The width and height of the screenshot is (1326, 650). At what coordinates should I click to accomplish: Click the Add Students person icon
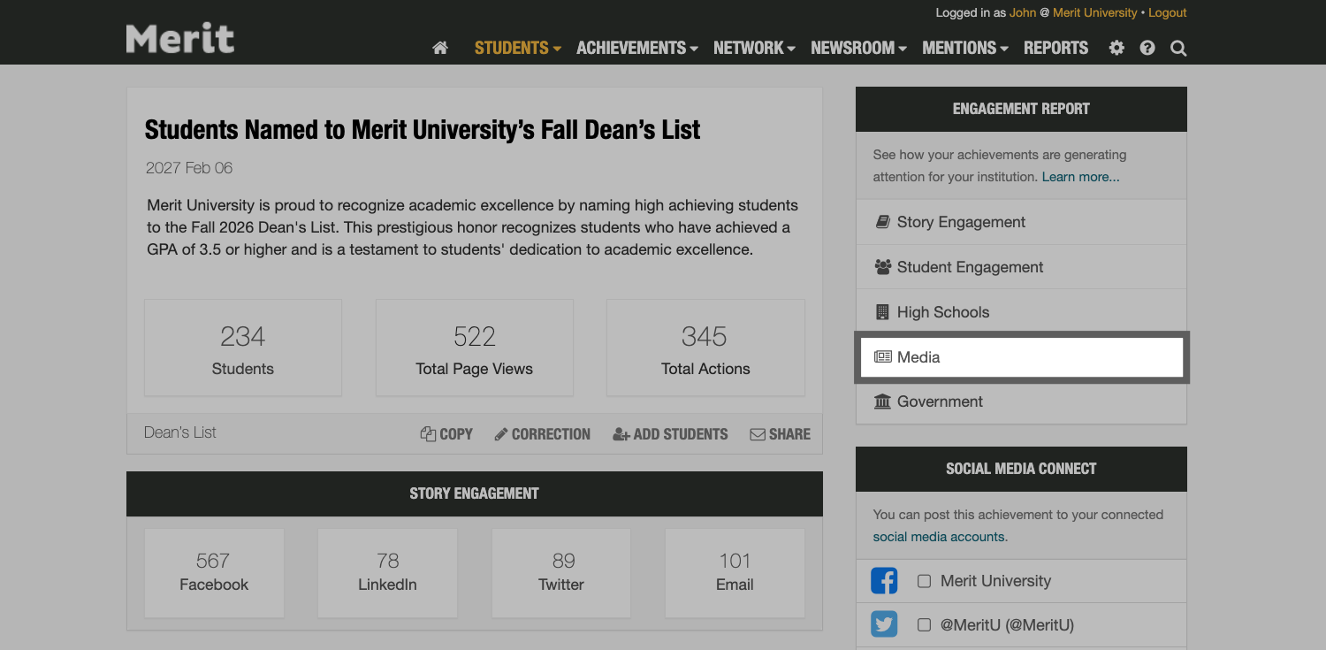point(620,433)
